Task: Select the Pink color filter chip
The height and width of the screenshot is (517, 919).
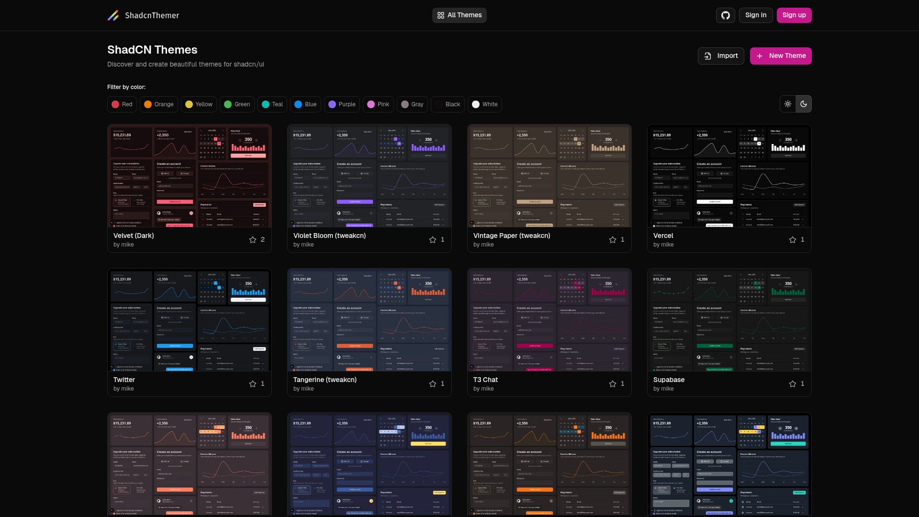Action: pos(378,104)
